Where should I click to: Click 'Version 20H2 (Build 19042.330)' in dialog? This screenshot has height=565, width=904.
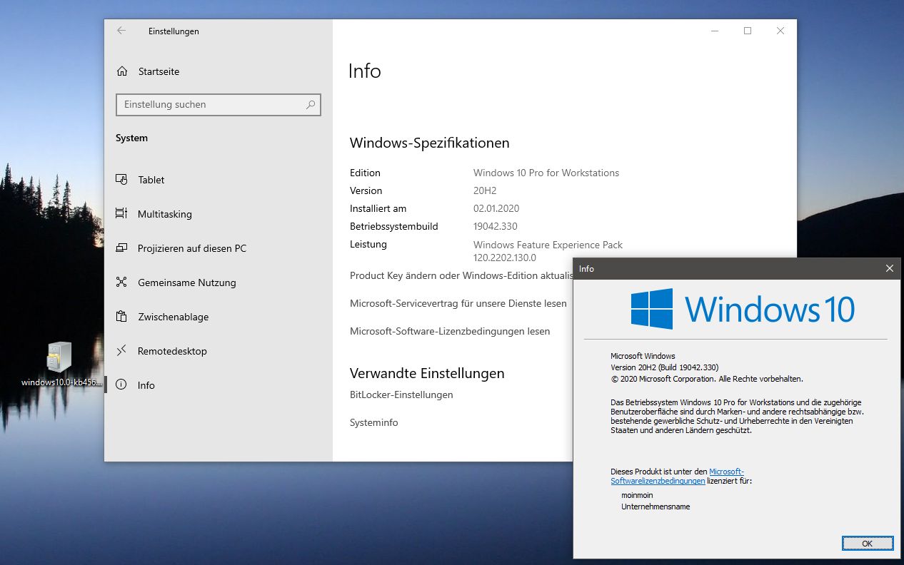point(664,367)
